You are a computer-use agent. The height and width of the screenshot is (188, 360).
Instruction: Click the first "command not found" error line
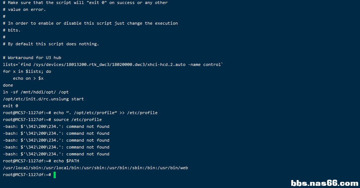point(56,126)
